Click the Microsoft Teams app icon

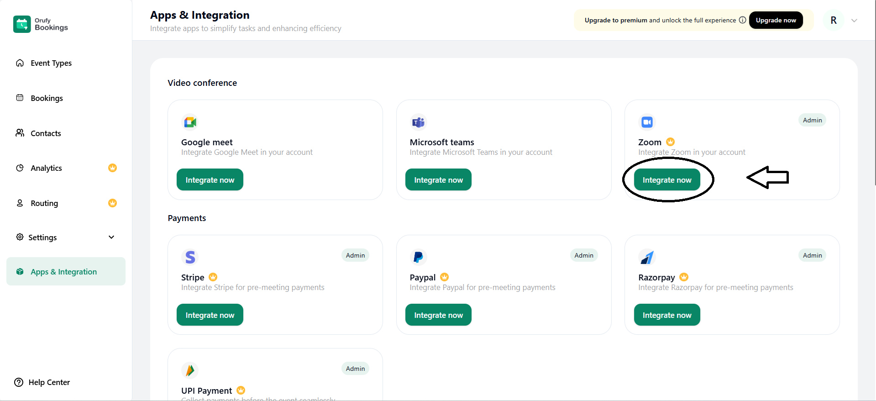(418, 122)
